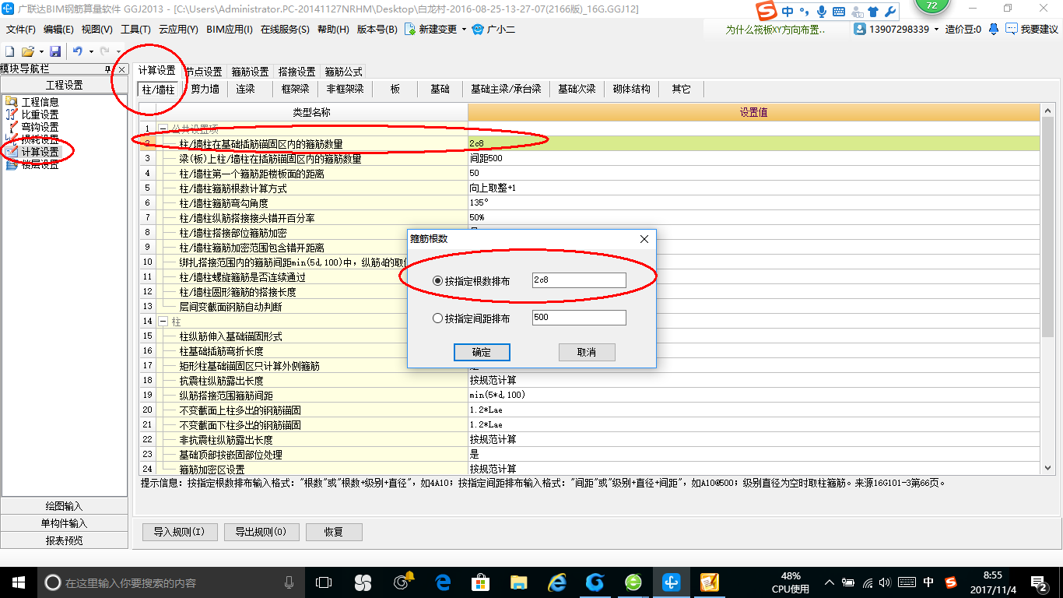Image resolution: width=1063 pixels, height=598 pixels.
Task: Click the Sogou skin shirt icon
Action: pyautogui.click(x=873, y=12)
